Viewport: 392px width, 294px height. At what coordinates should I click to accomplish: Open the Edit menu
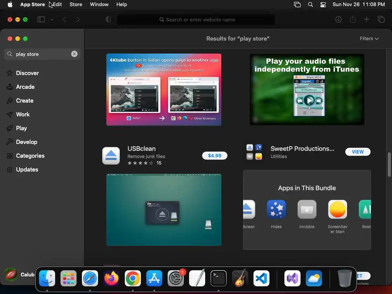[x=57, y=5]
